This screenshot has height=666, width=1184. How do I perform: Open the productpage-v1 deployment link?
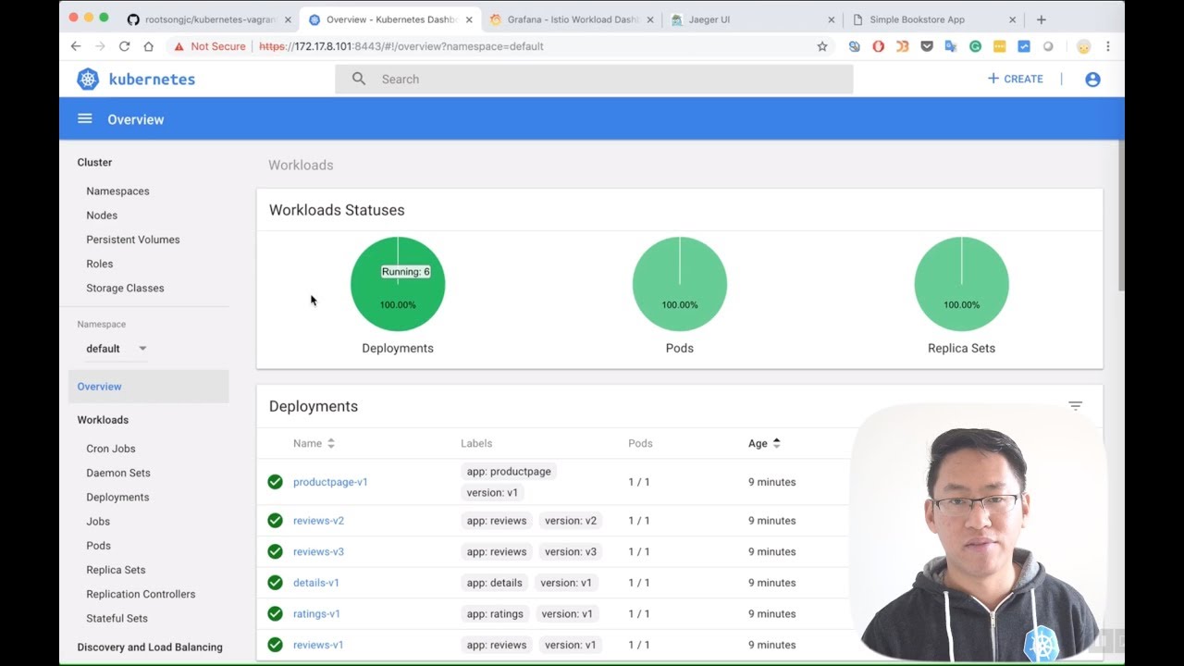330,482
